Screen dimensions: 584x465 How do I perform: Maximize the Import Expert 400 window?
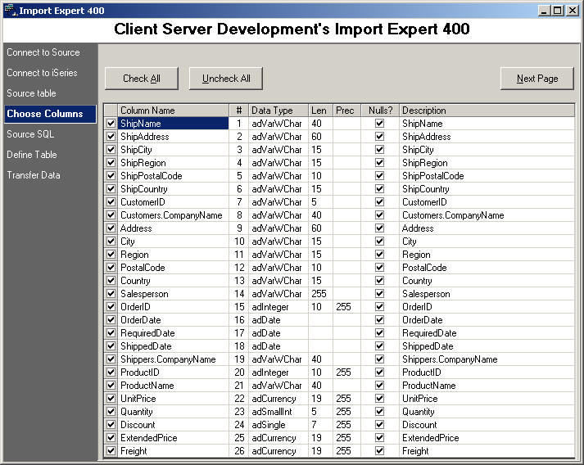pyautogui.click(x=557, y=11)
